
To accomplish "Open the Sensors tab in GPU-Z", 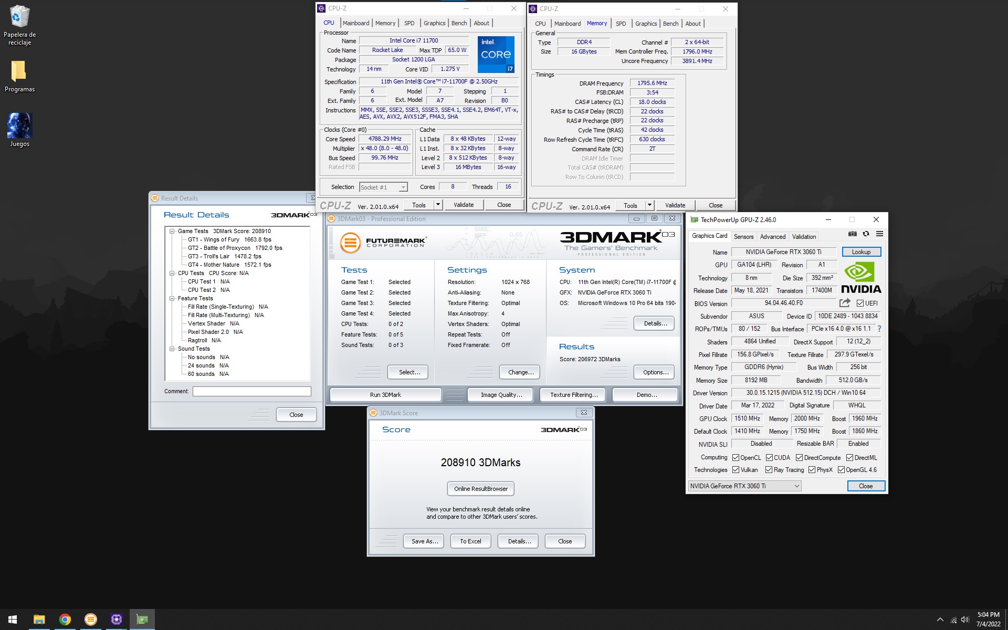I will tap(743, 237).
